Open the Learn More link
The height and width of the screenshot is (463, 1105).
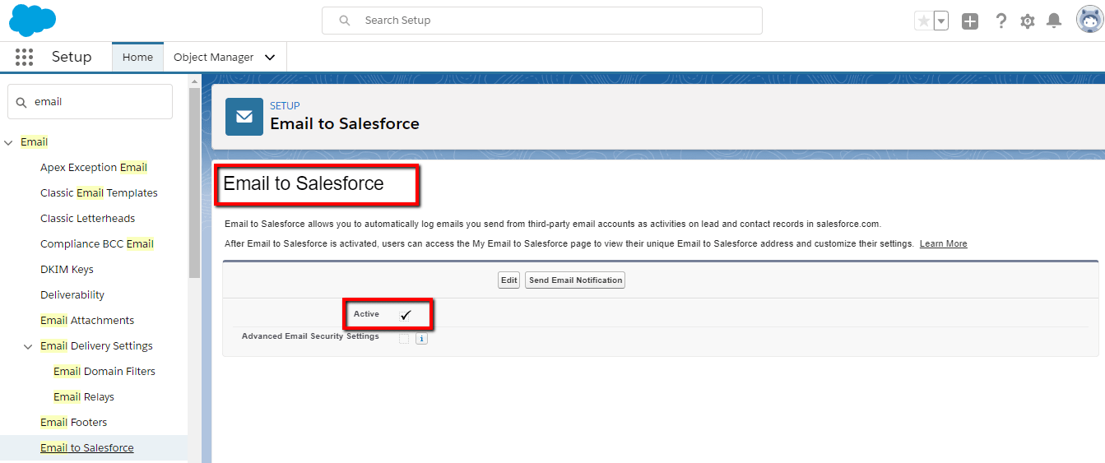click(x=943, y=244)
